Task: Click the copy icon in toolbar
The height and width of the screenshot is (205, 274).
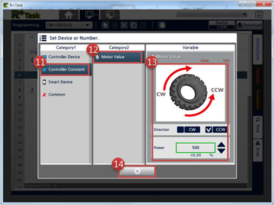Action: [x=133, y=25]
